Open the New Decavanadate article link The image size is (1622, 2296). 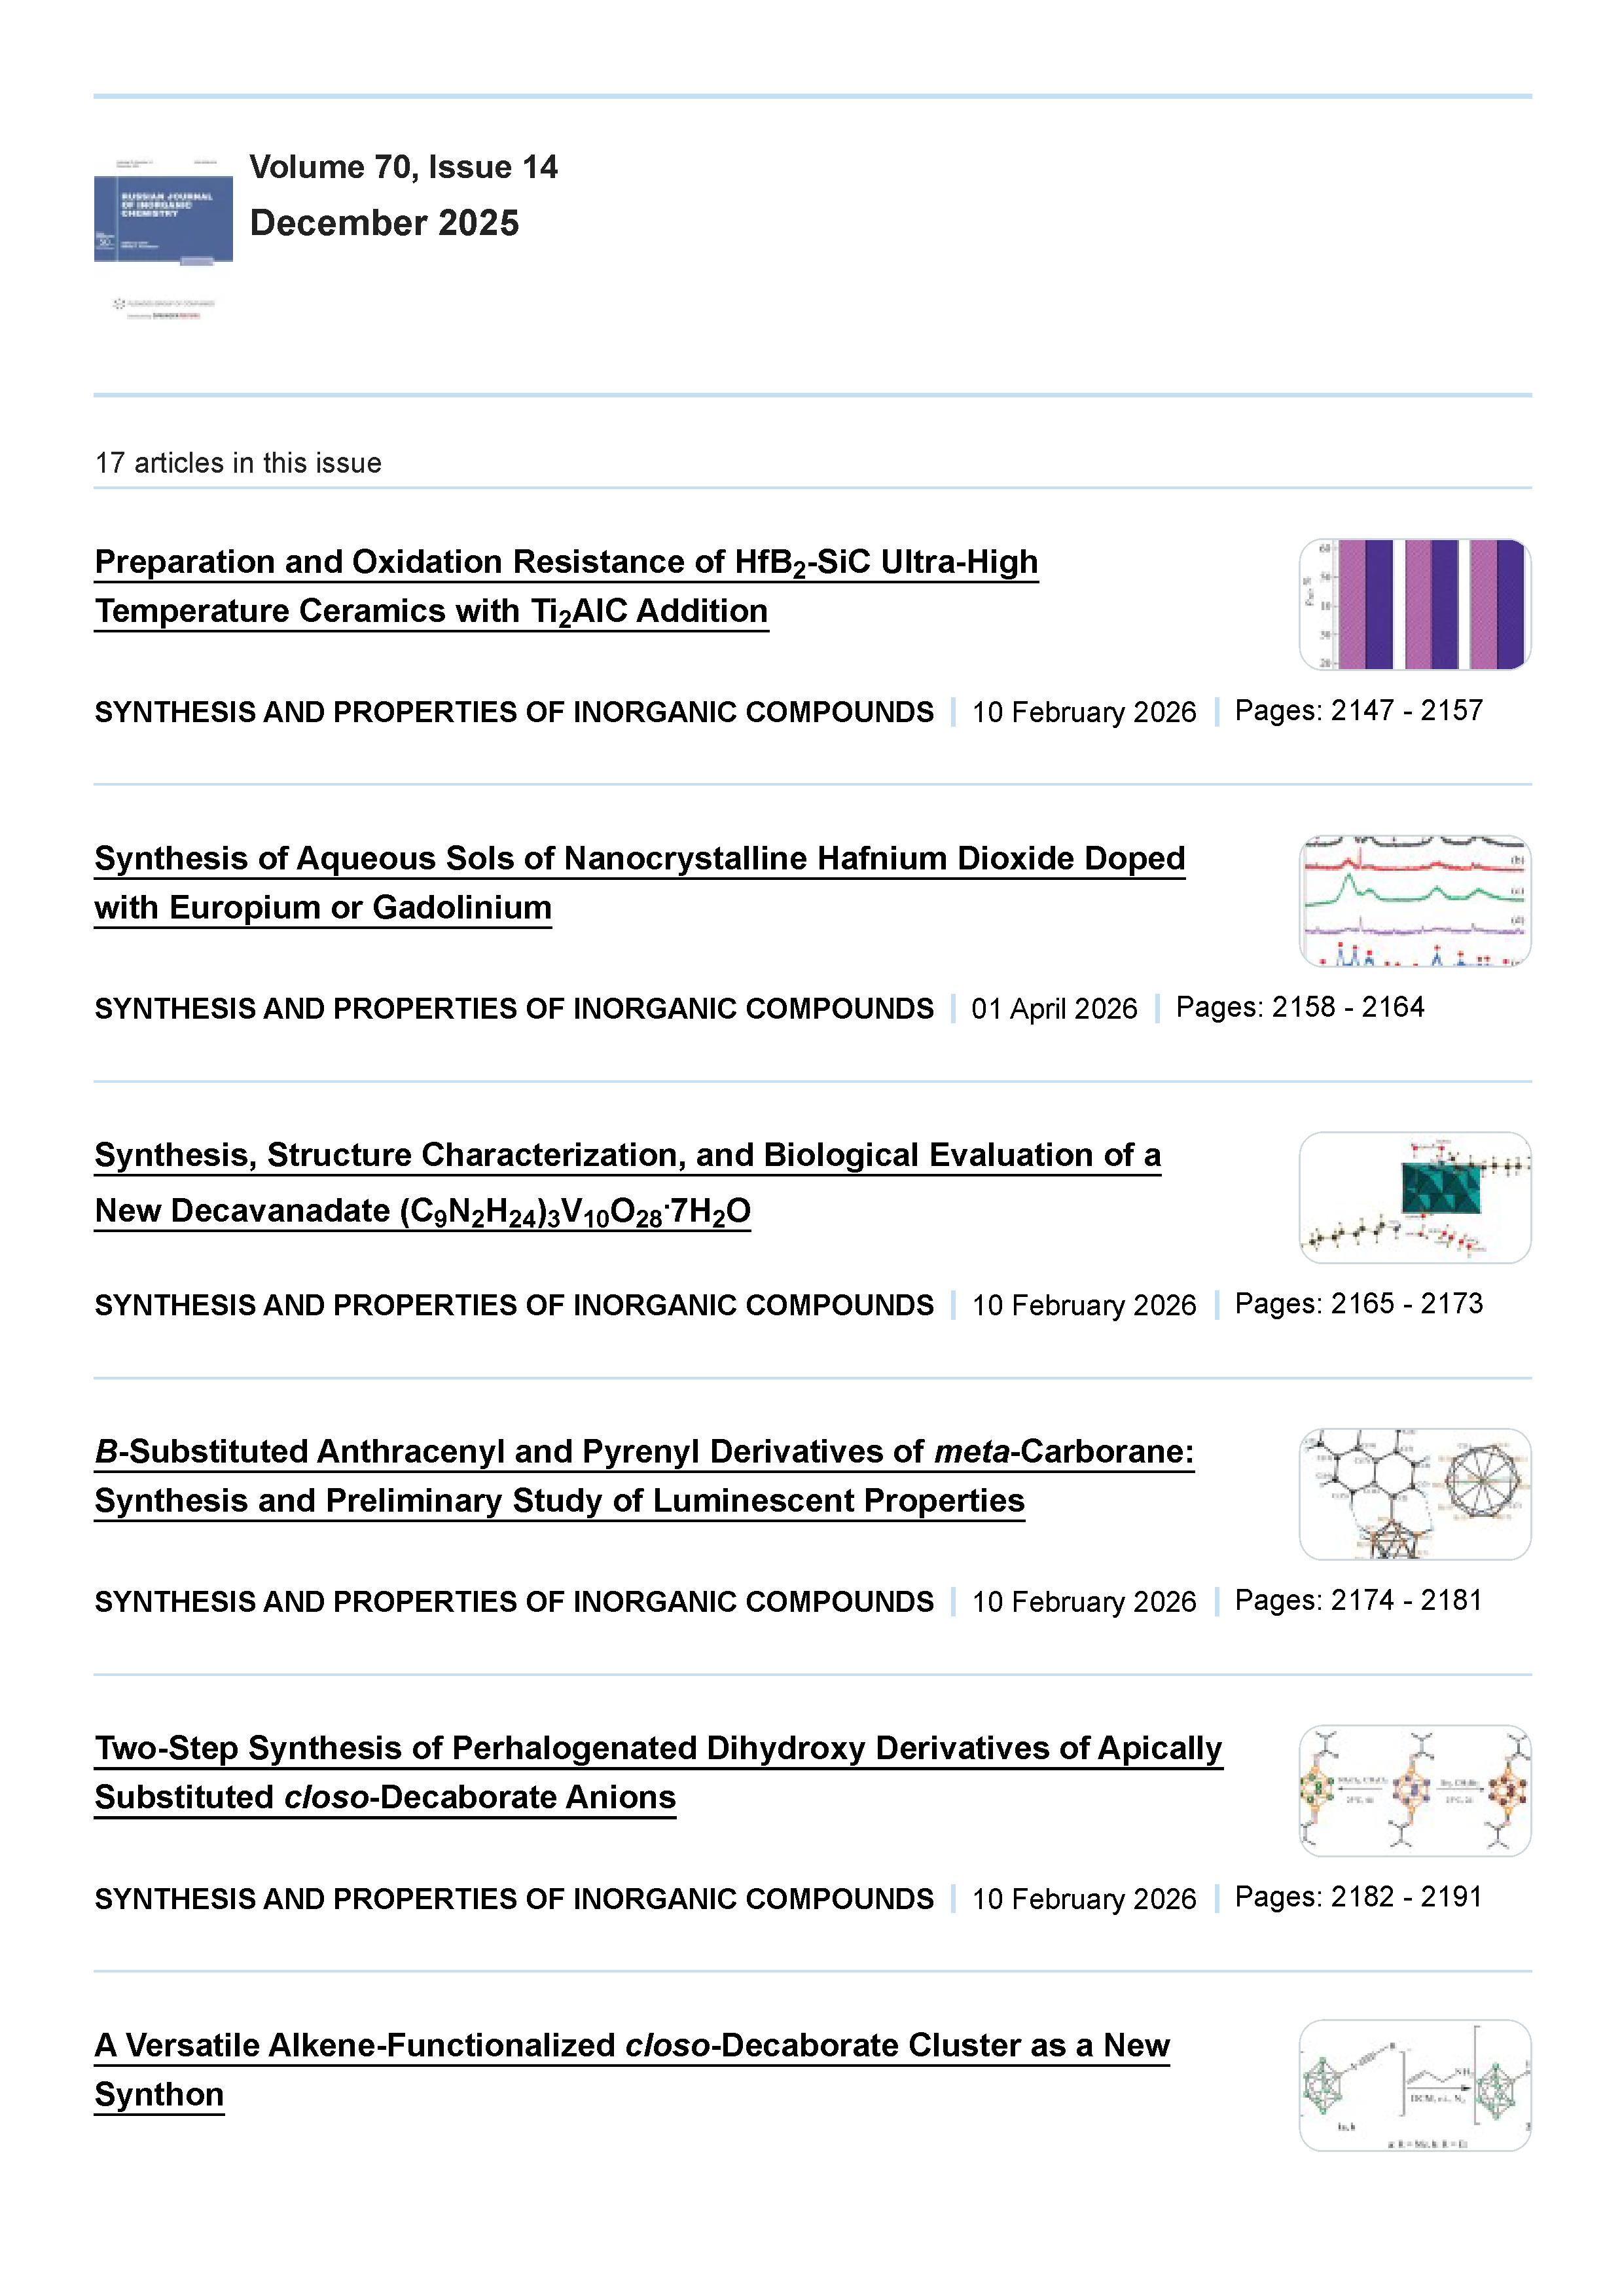click(x=627, y=1156)
